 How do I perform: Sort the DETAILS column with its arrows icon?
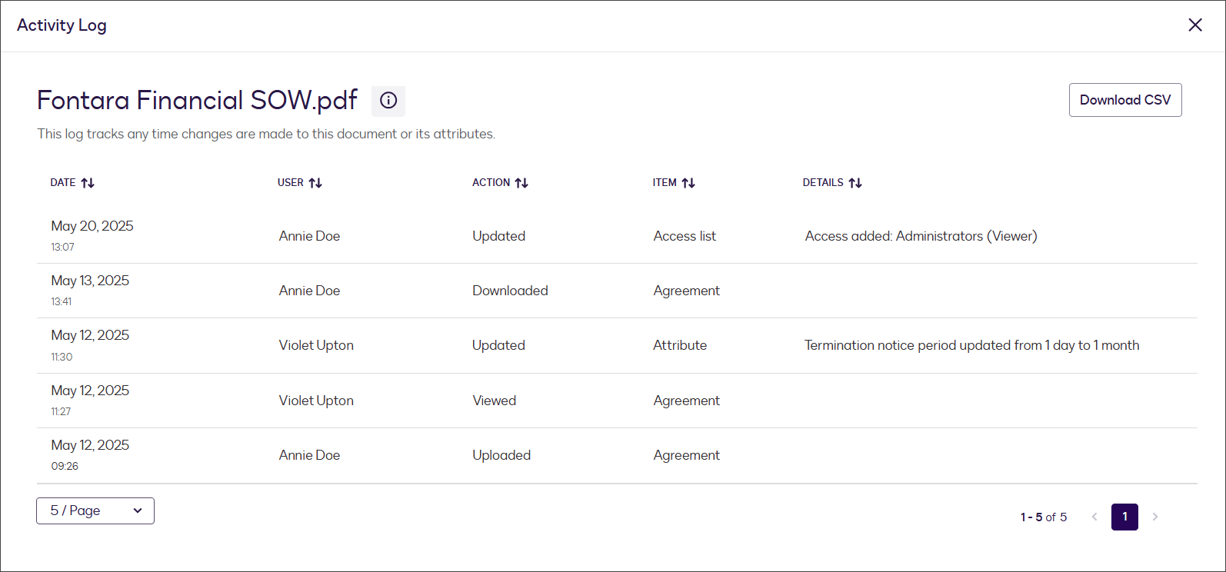(x=855, y=183)
